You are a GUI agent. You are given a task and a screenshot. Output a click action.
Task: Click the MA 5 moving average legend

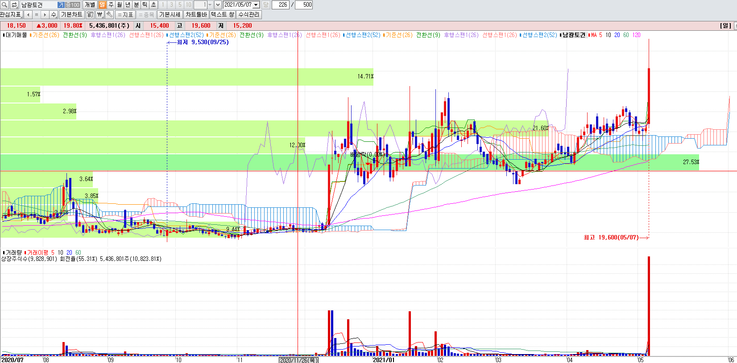(596, 35)
